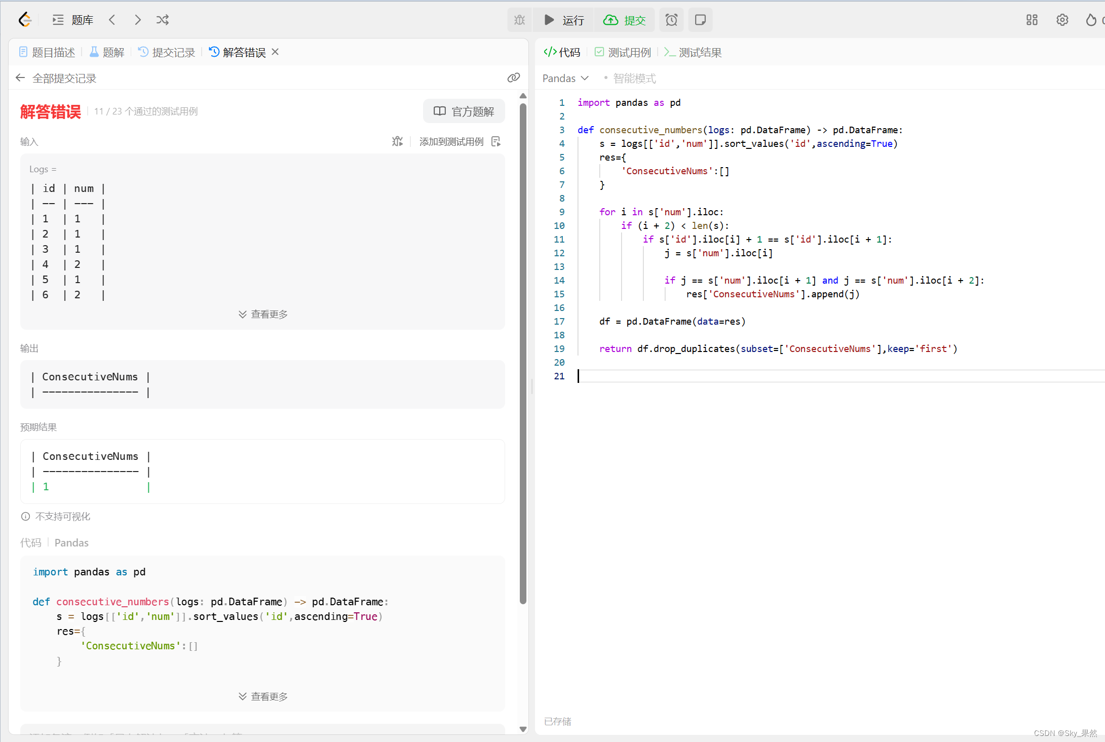
Task: Copy submission link chain icon
Action: [513, 77]
